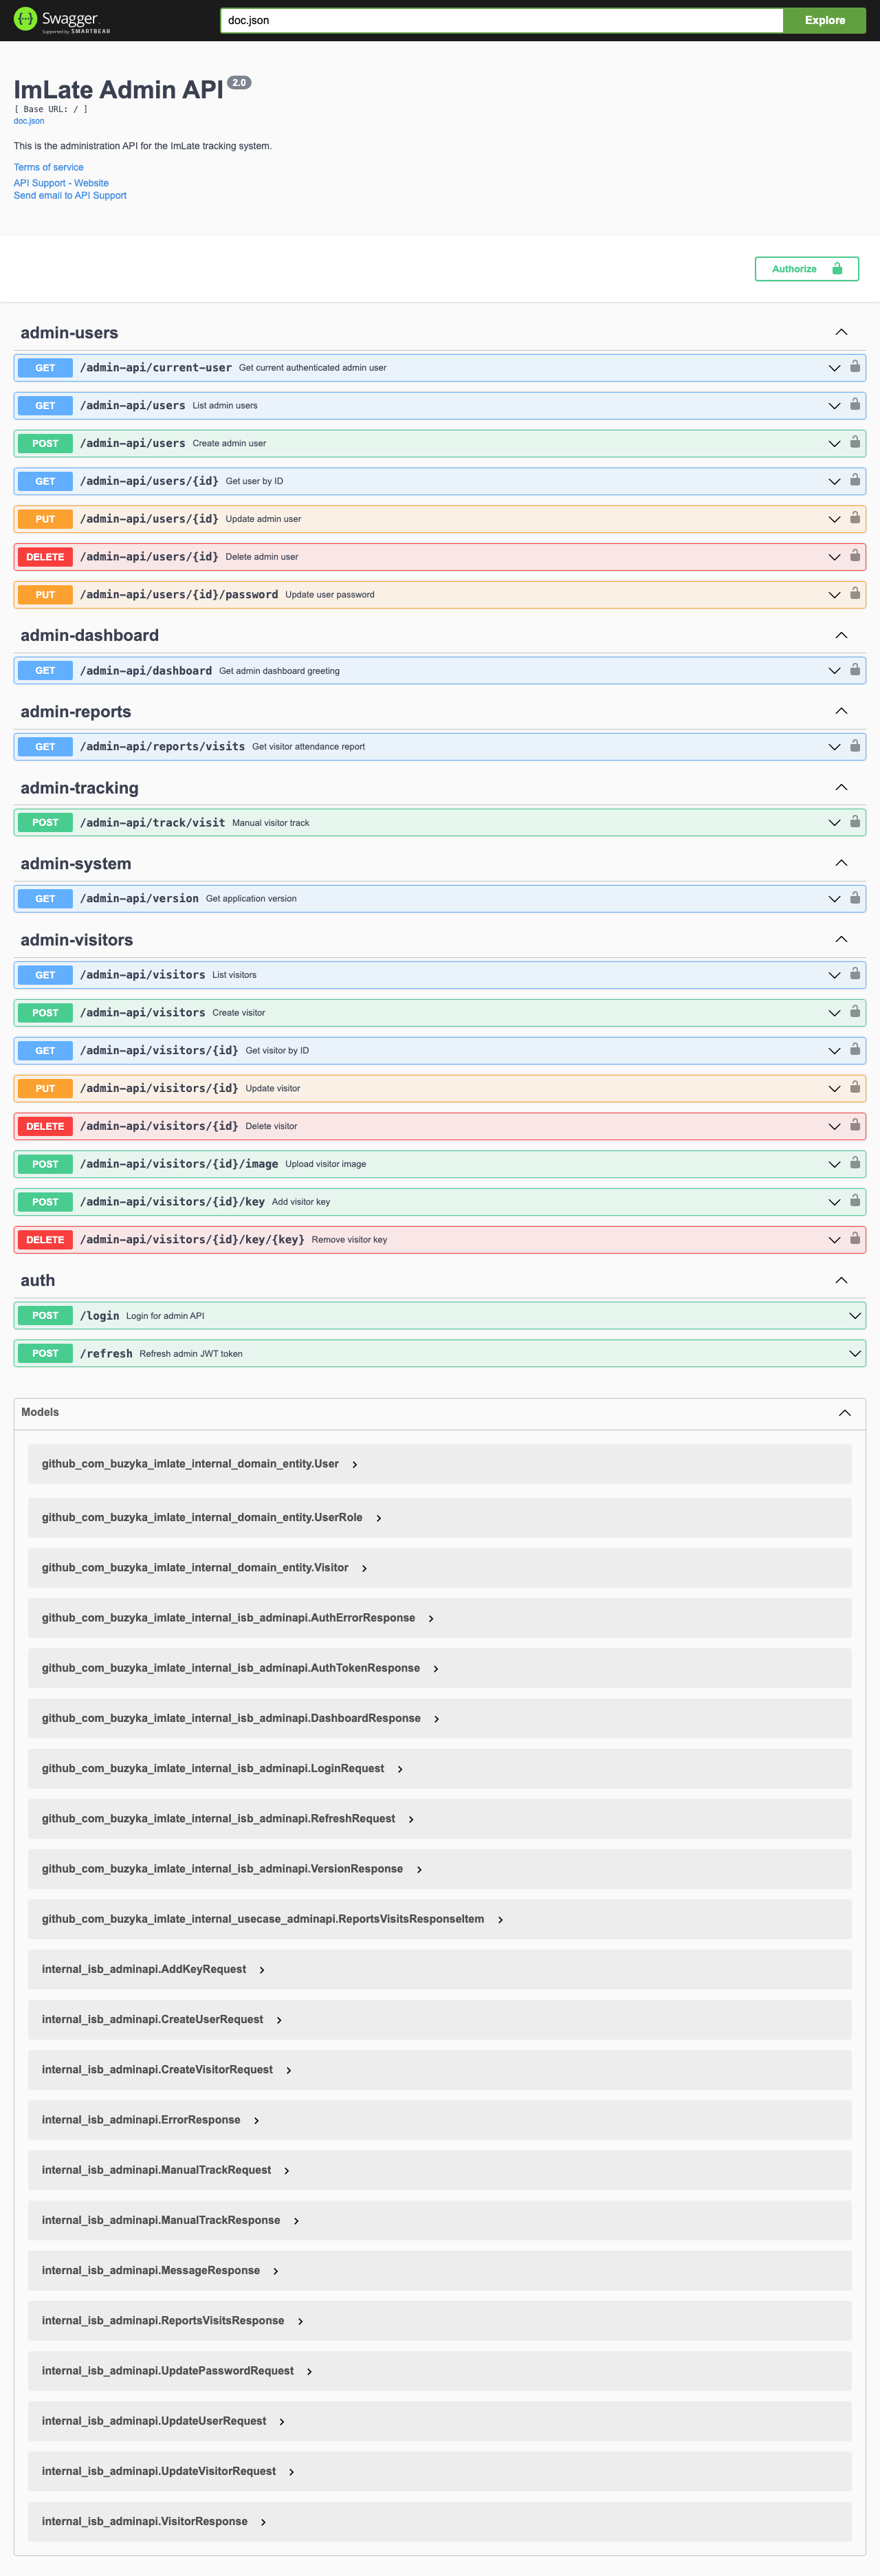This screenshot has width=880, height=2576.
Task: Click path /admin-api/version
Action: coord(139,899)
